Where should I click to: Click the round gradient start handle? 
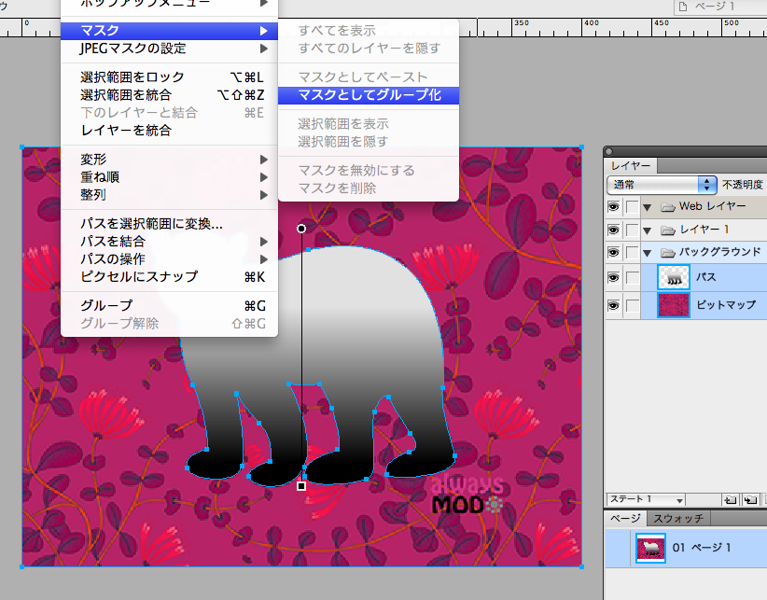(x=301, y=229)
